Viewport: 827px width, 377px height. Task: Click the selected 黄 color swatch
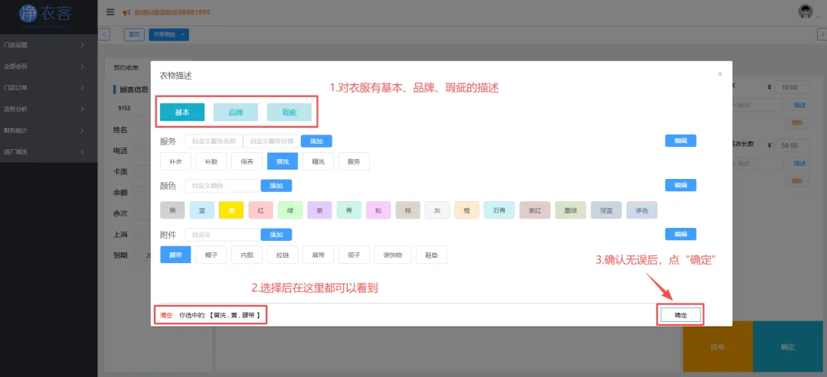click(x=231, y=210)
